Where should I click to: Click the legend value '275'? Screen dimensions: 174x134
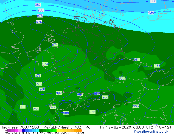(x=29, y=133)
